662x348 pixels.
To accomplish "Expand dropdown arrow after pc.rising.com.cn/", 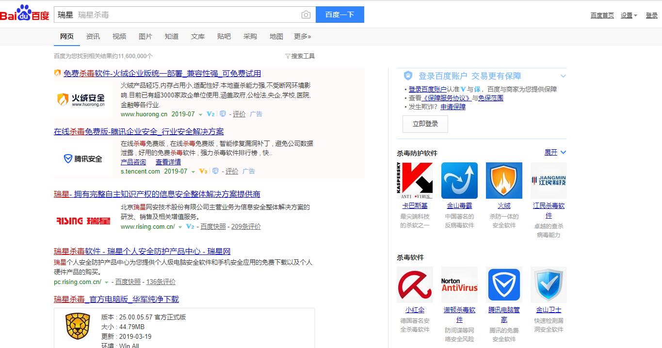I will (x=106, y=283).
